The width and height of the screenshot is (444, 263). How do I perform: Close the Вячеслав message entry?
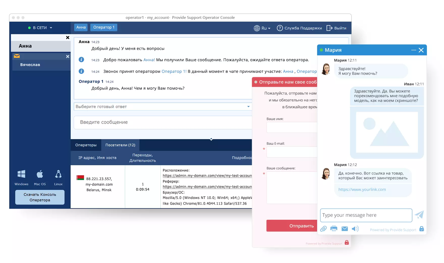68,57
